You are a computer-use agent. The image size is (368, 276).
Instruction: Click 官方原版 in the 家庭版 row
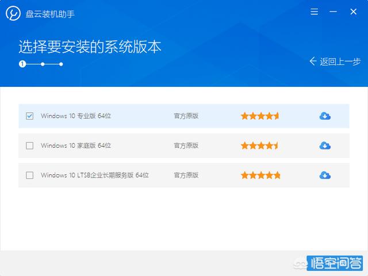pyautogui.click(x=186, y=145)
